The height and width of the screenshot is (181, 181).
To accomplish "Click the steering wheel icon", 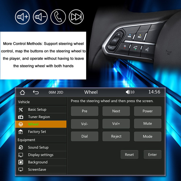I will pyautogui.click(x=21, y=124).
